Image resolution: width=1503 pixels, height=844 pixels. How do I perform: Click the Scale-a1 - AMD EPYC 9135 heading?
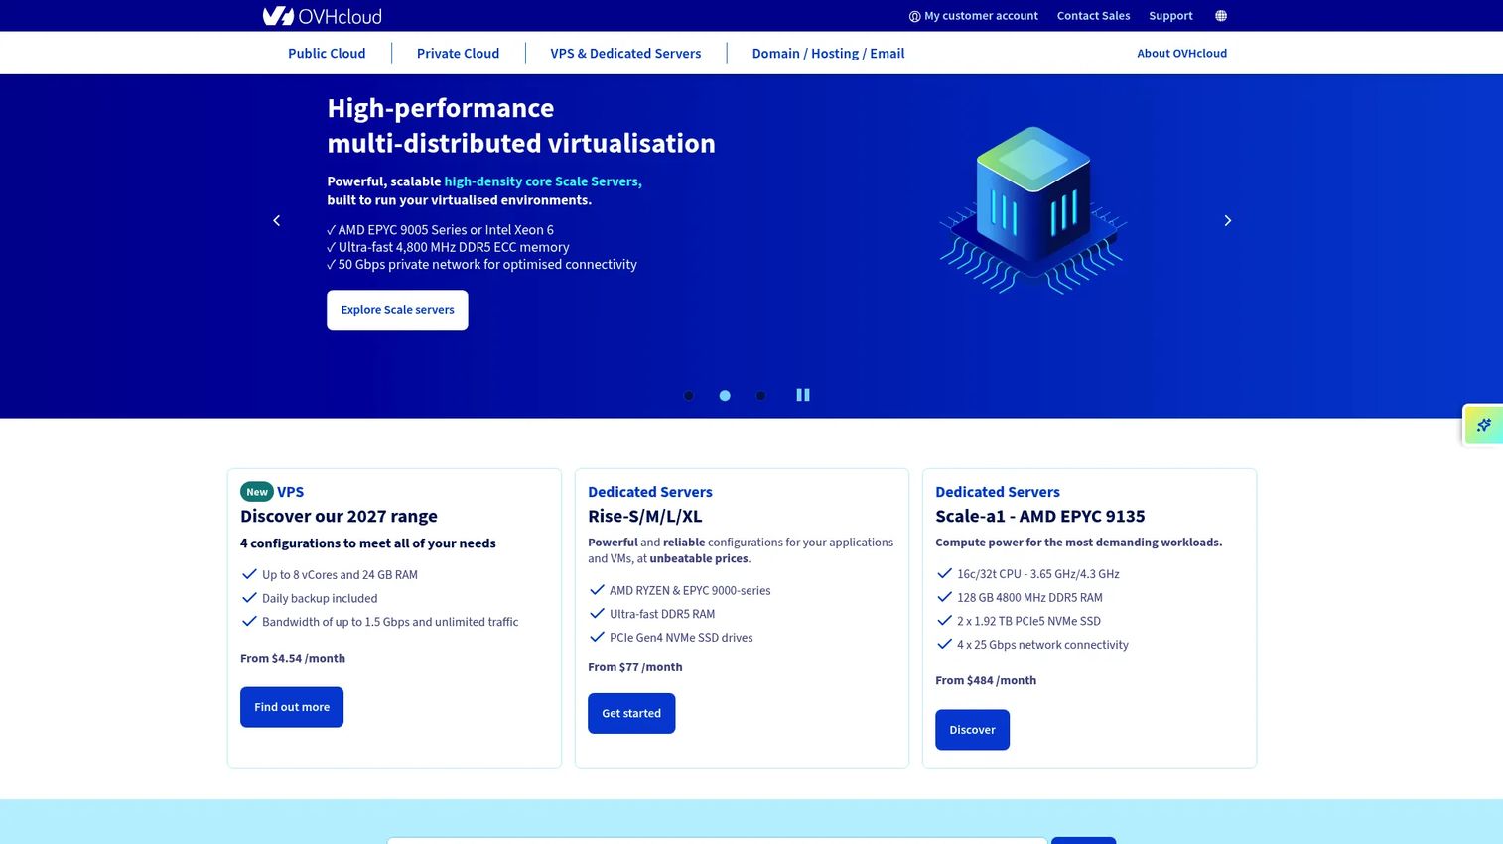[1040, 516]
